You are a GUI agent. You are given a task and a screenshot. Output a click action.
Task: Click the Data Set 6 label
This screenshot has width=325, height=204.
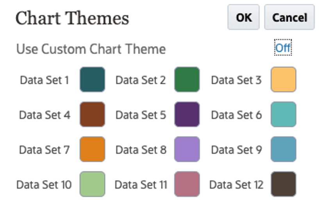click(237, 115)
